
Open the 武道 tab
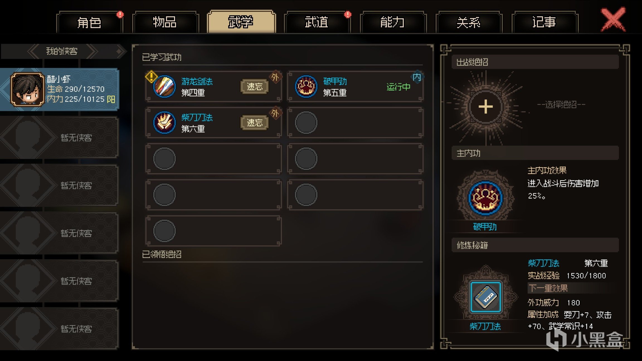click(x=317, y=22)
